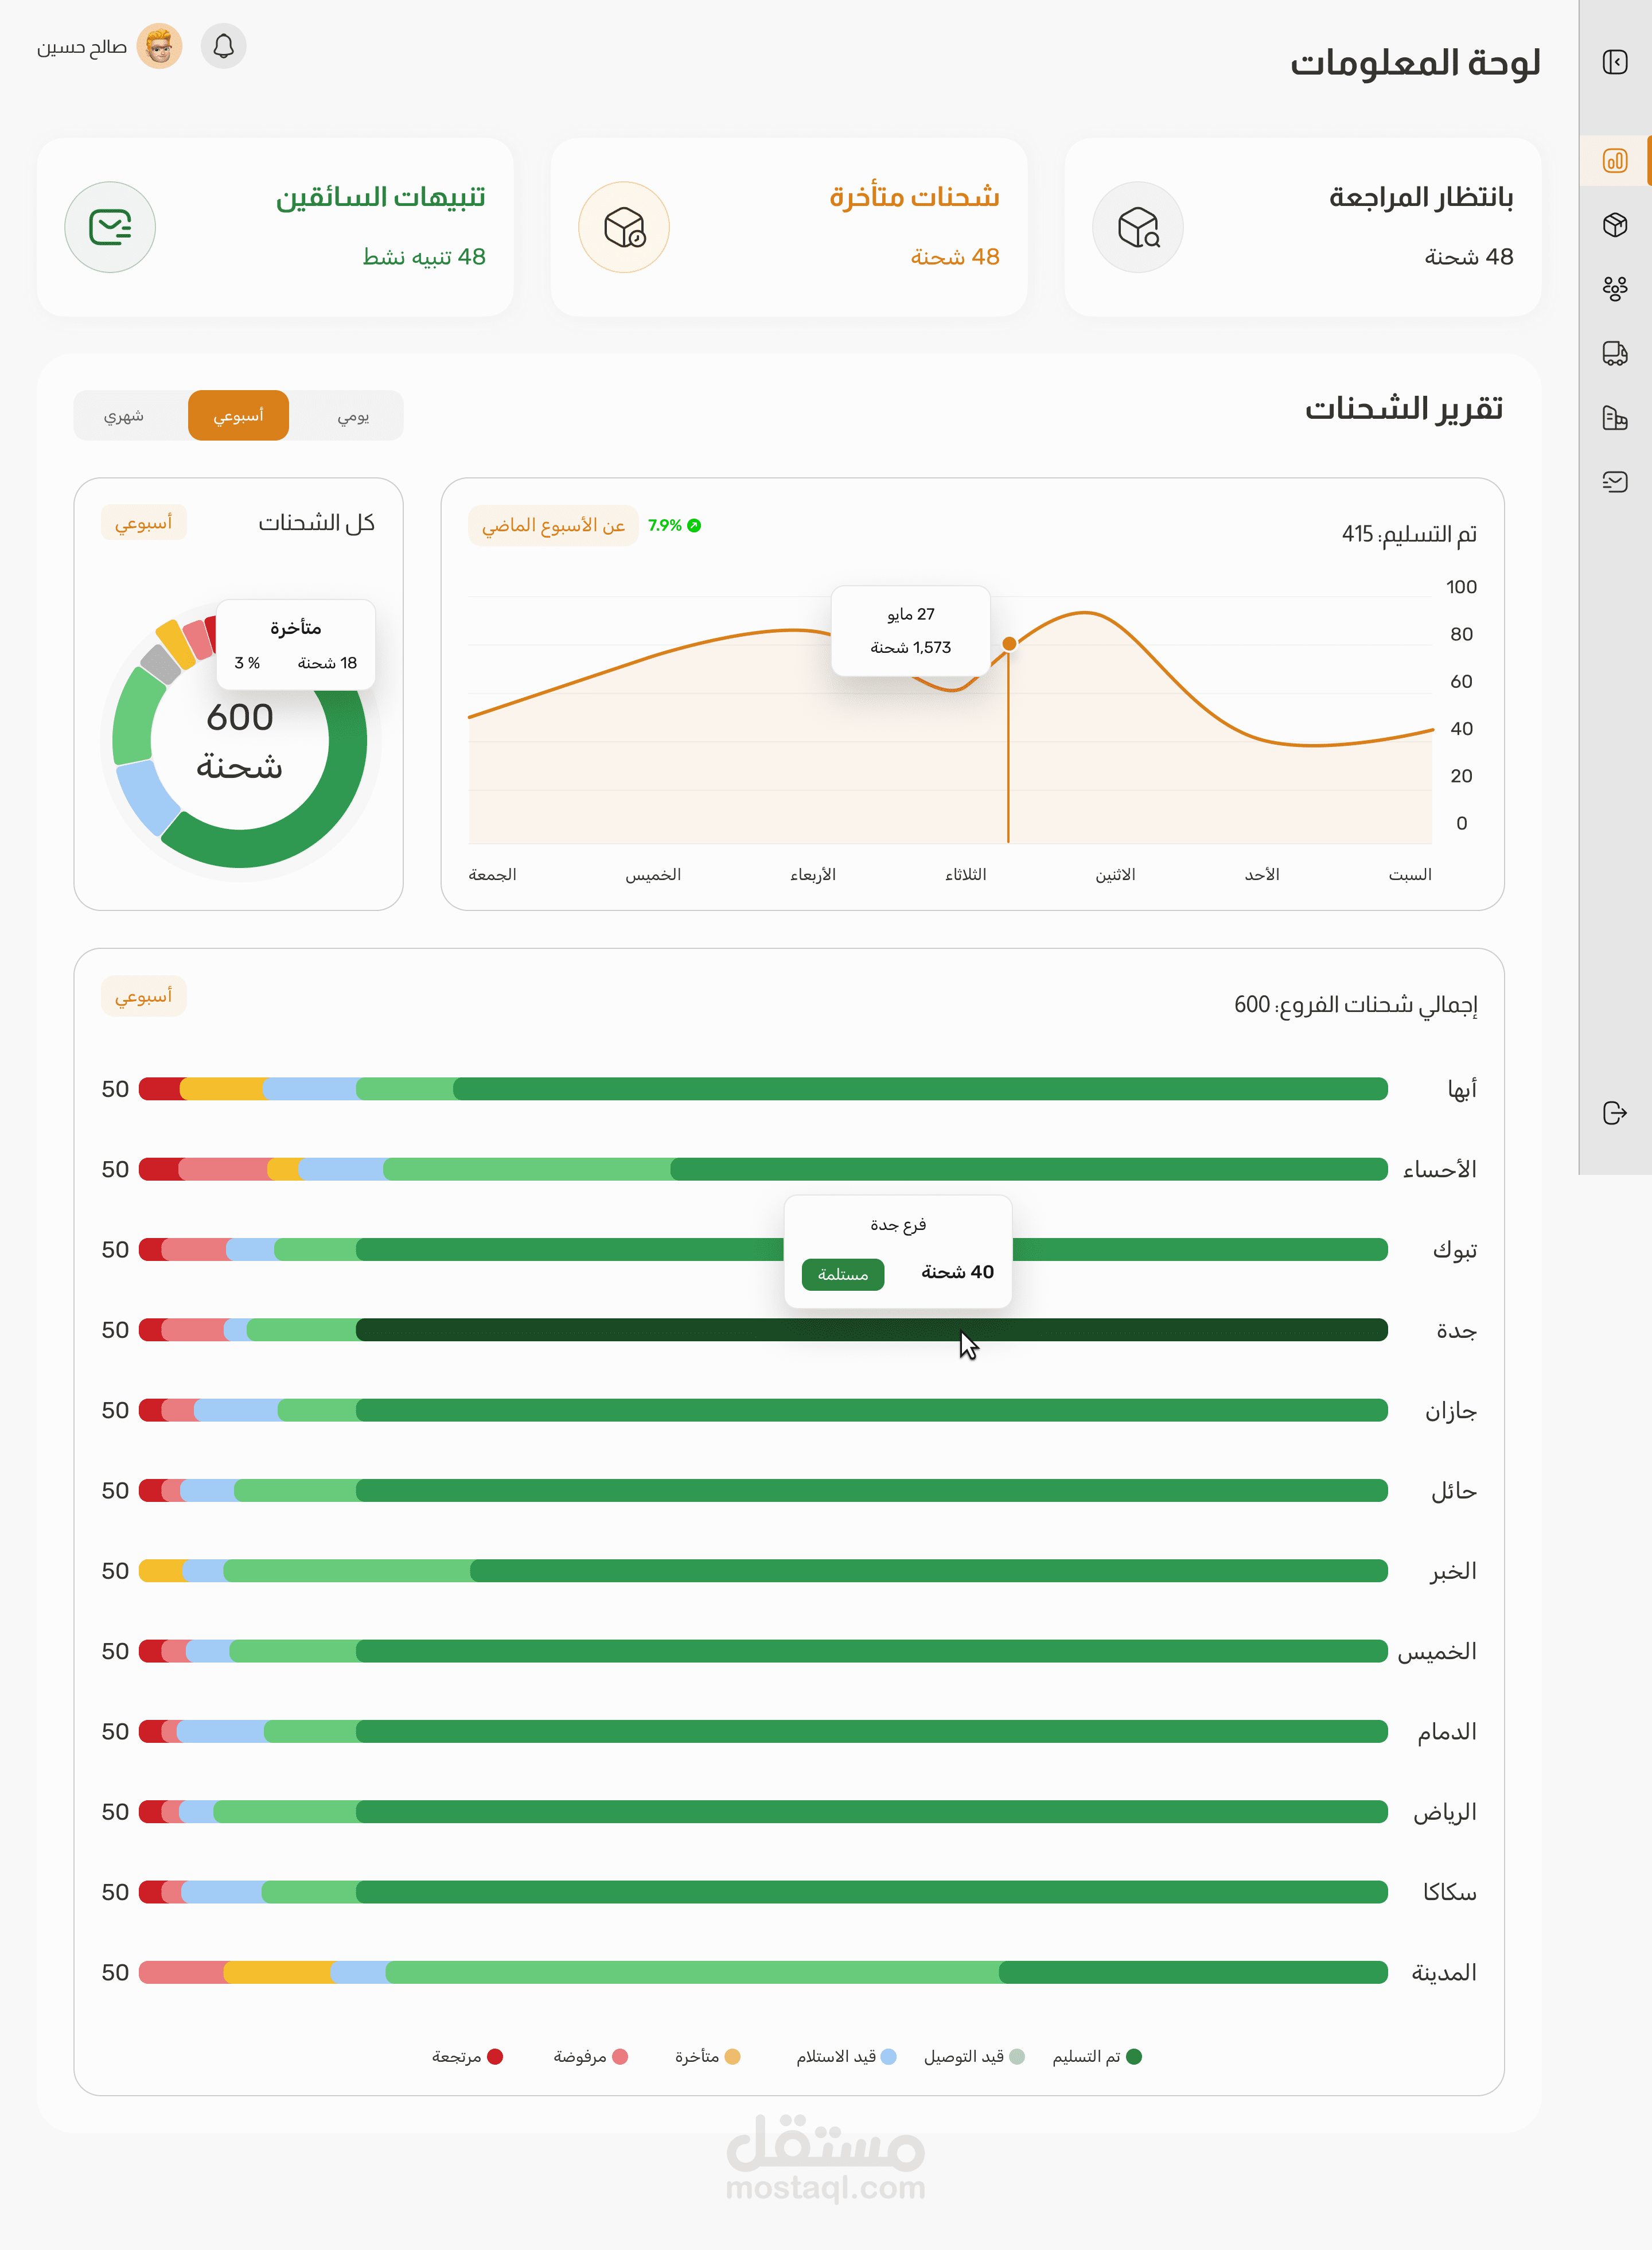
Task: Open the شحنات متأخرة card
Action: coord(788,228)
